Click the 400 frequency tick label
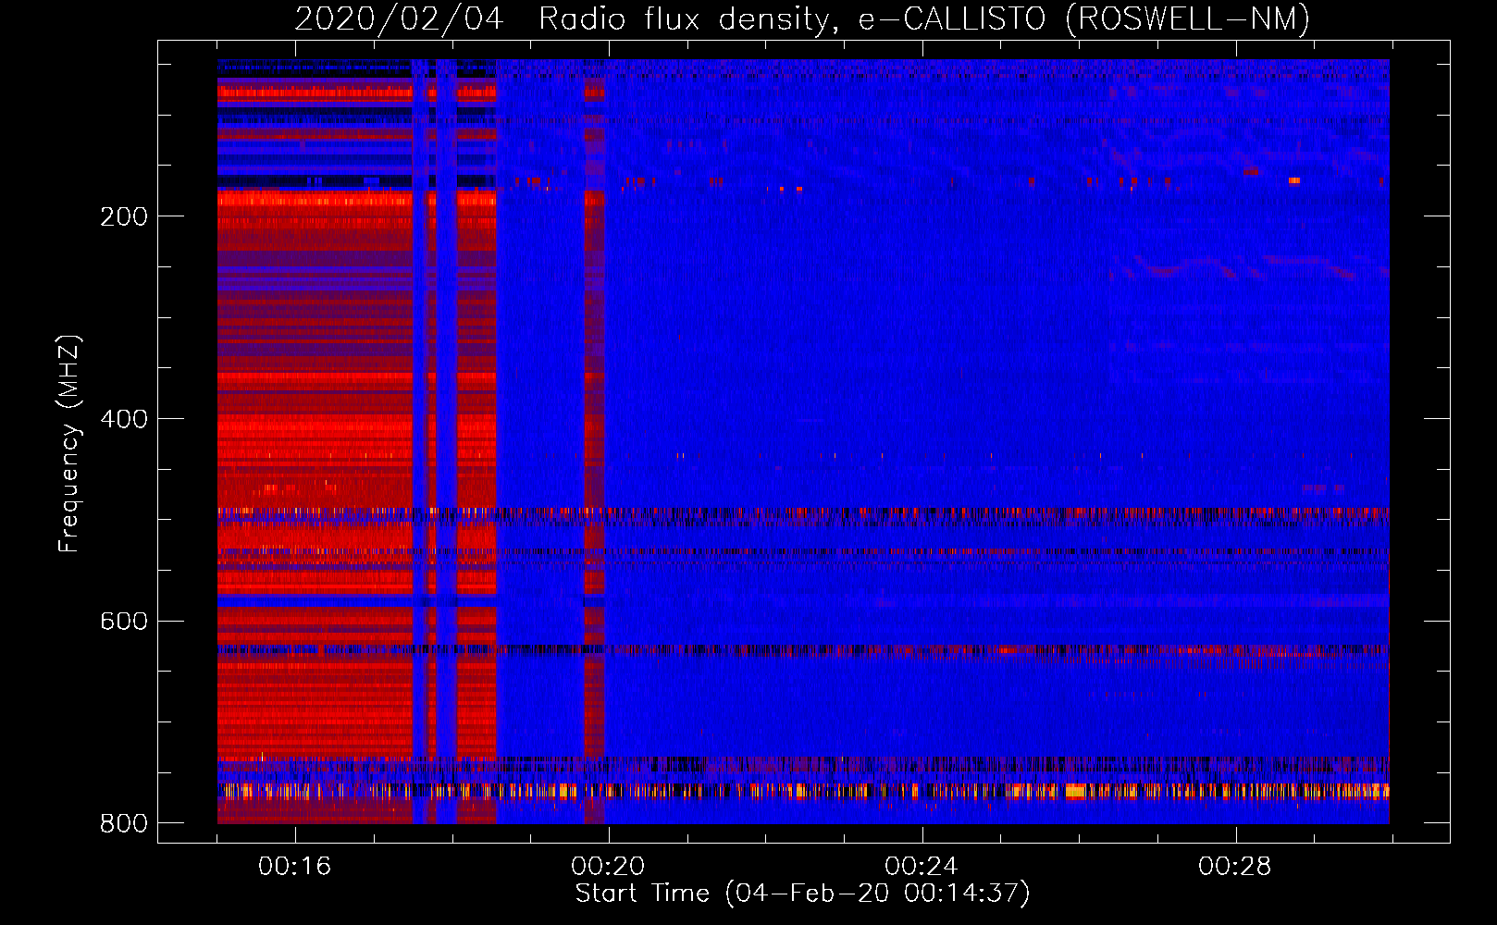This screenshot has width=1497, height=925. tap(124, 419)
